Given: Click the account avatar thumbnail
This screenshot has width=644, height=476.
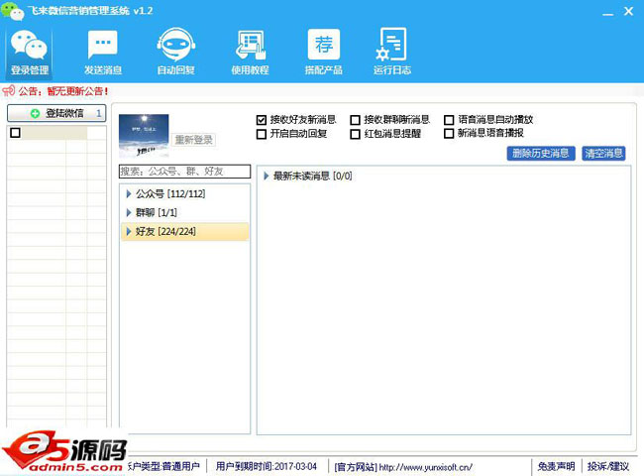Looking at the screenshot, I should (144, 136).
